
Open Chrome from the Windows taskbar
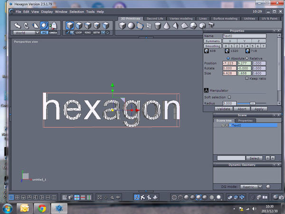pyautogui.click(x=42, y=209)
